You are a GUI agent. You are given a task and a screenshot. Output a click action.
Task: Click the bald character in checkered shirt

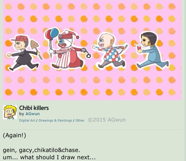110,50
